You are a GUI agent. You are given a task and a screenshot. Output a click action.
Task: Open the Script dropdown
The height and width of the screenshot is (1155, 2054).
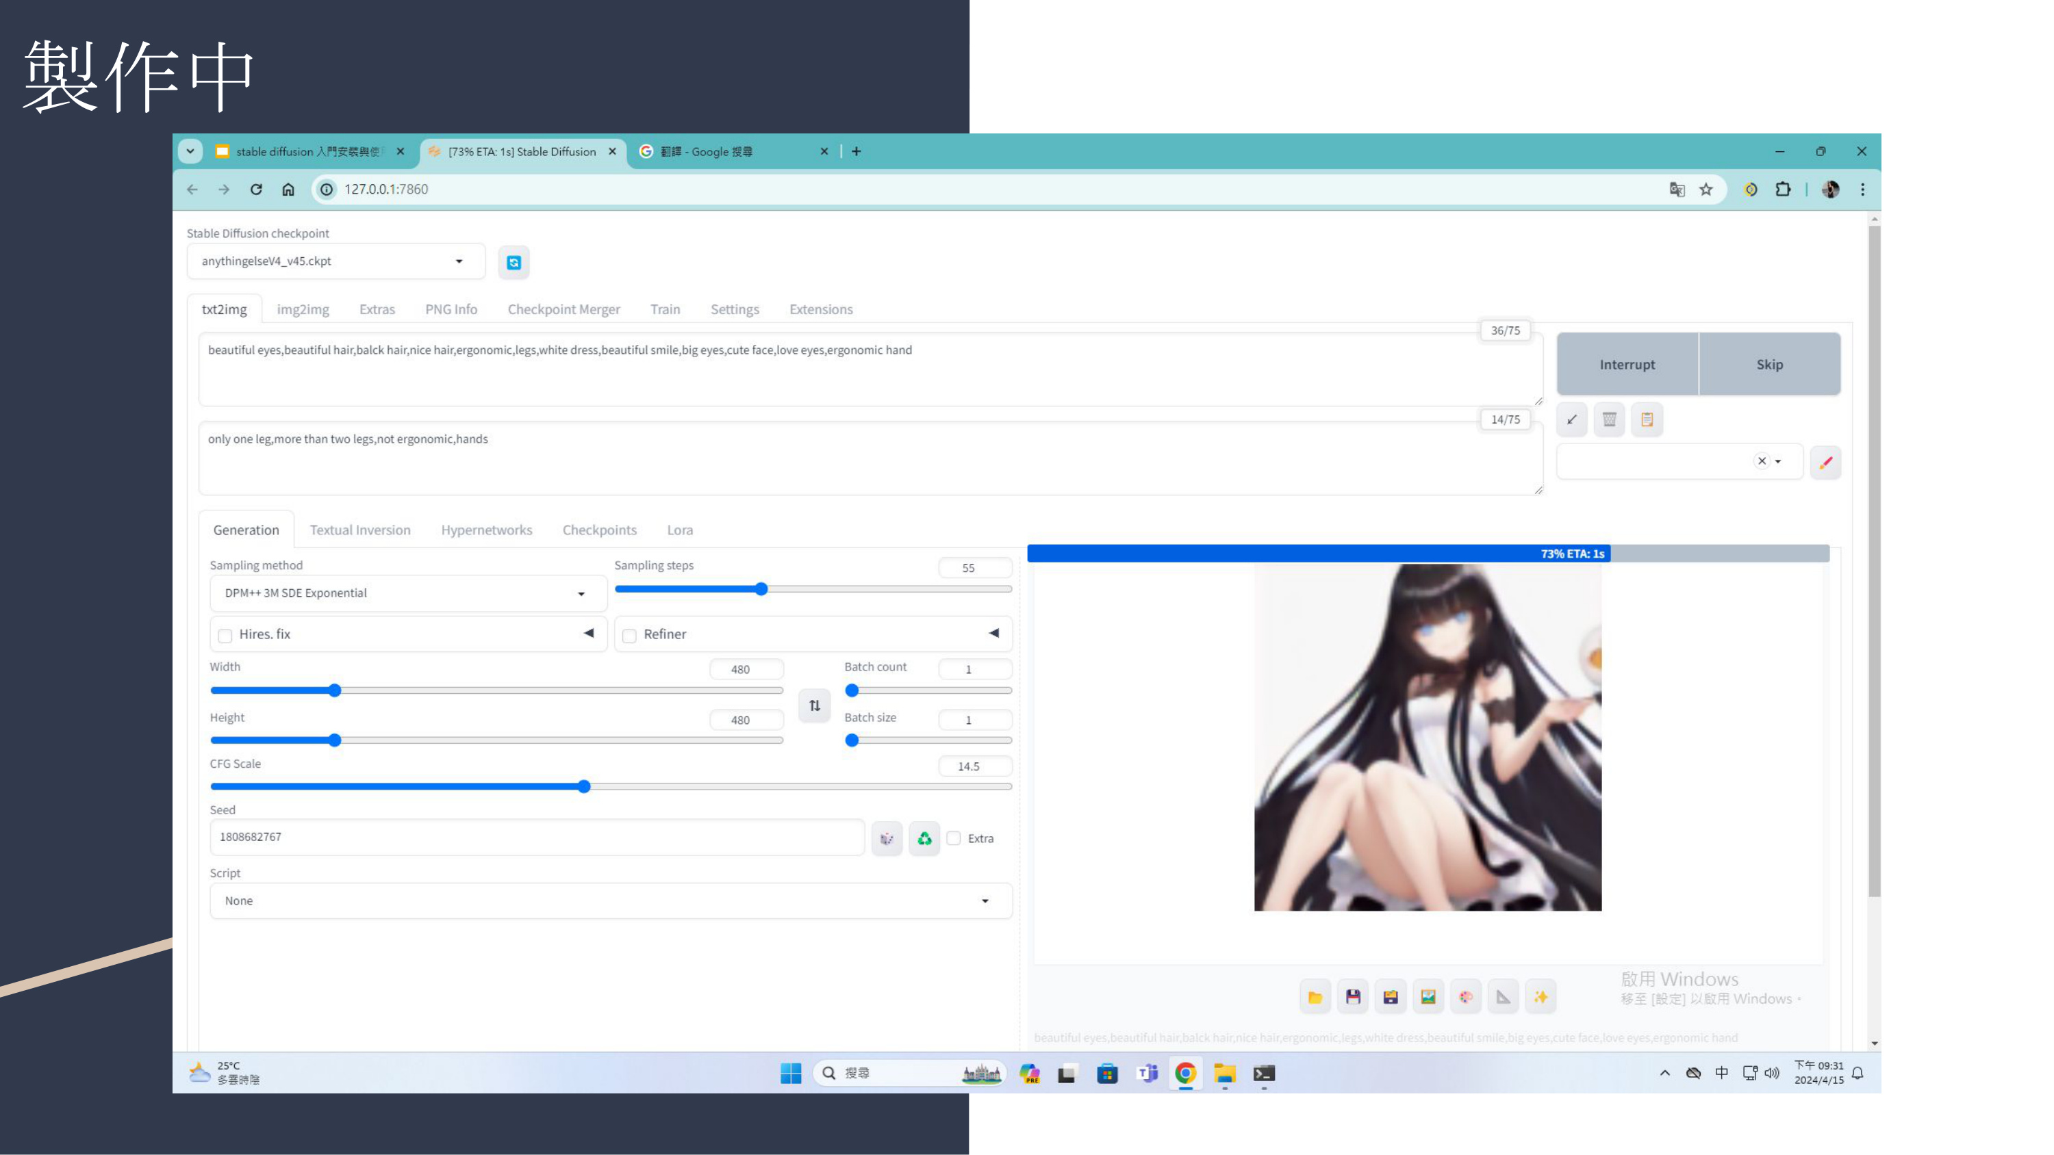tap(611, 902)
